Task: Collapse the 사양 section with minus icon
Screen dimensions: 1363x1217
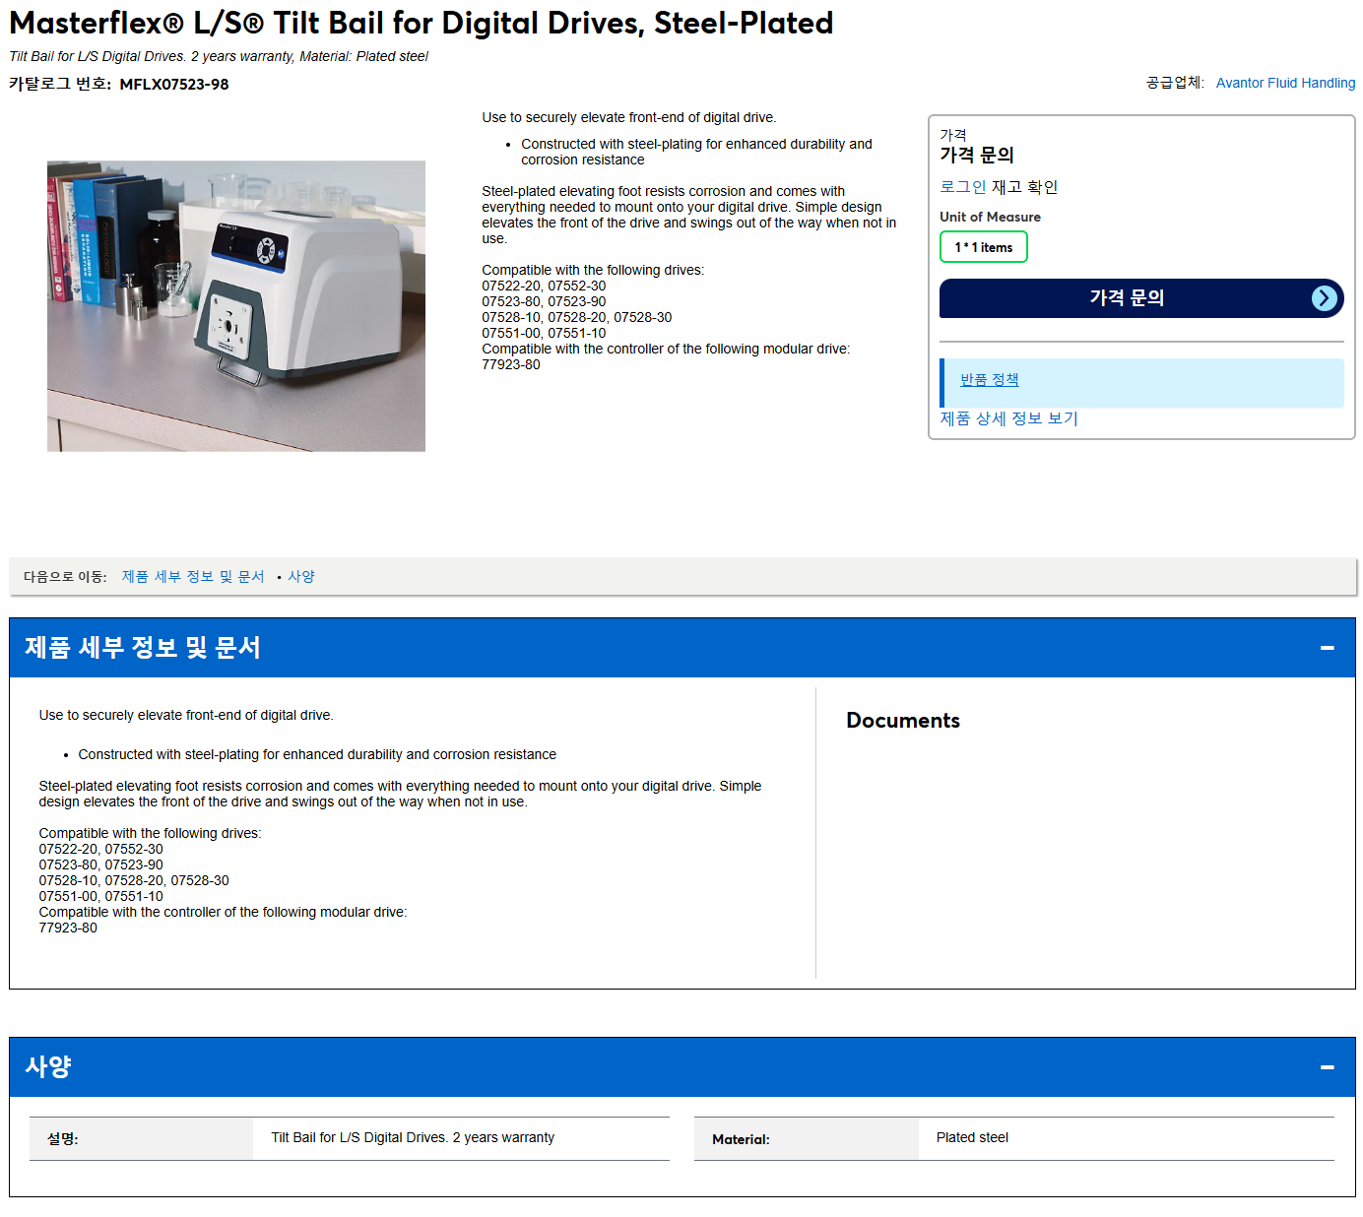Action: tap(1327, 1067)
